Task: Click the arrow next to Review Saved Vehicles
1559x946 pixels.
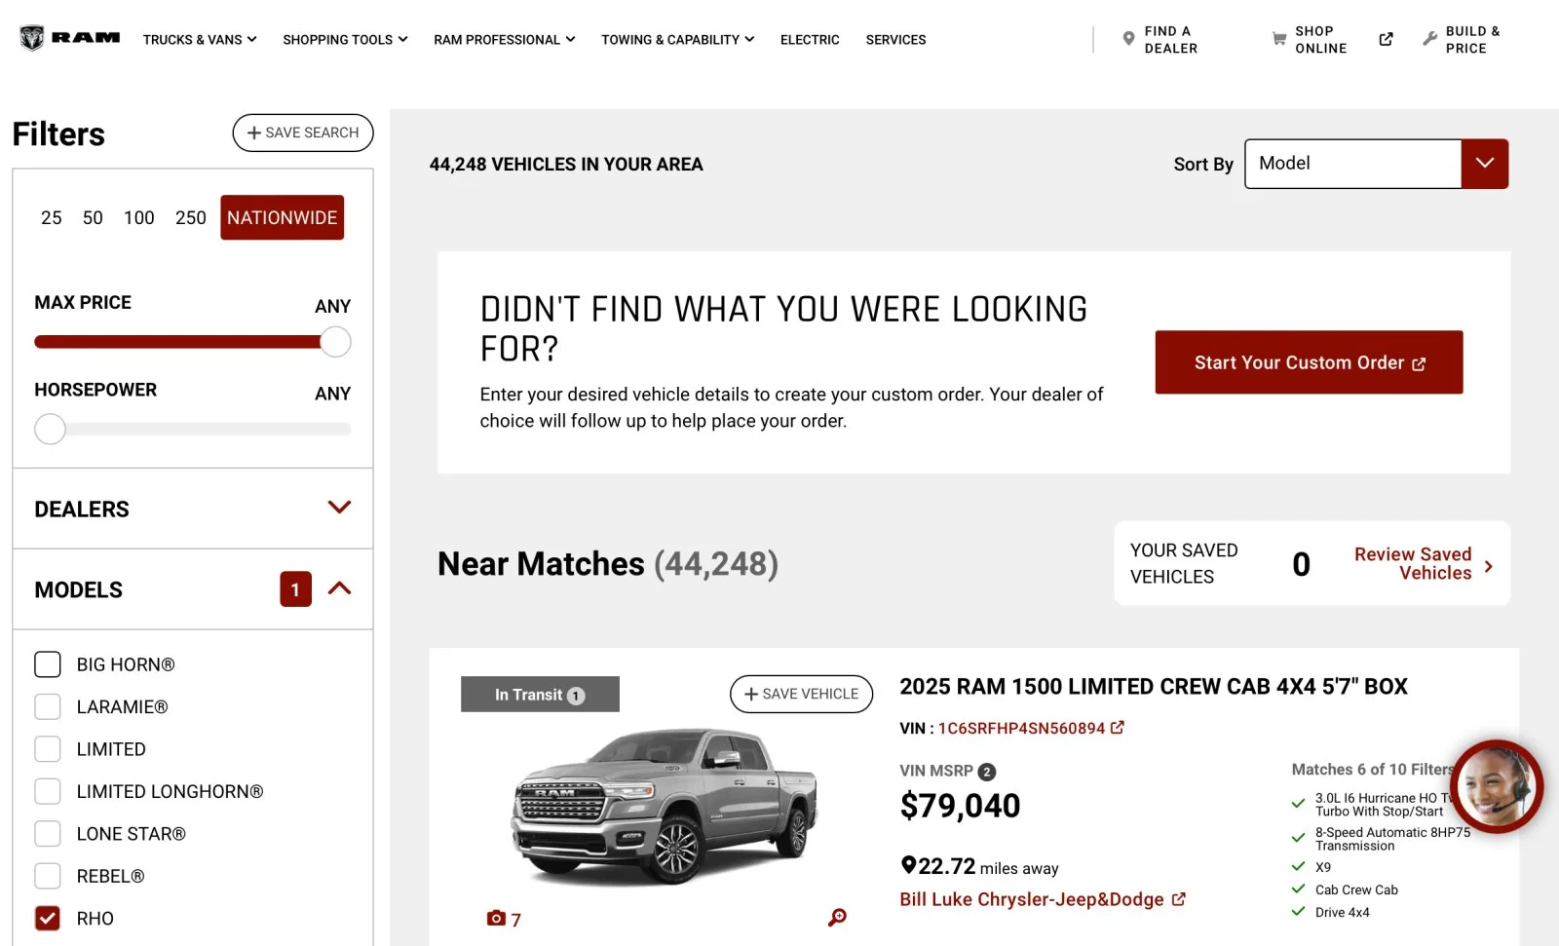Action: pos(1488,566)
